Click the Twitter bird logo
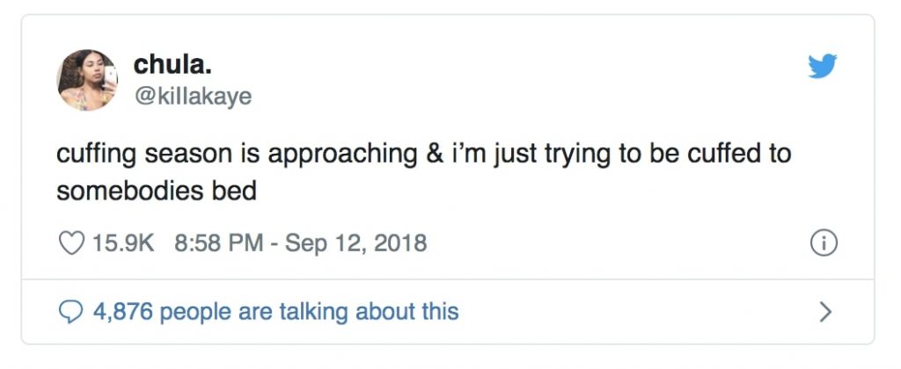Screen dimensions: 901x369 [x=822, y=67]
